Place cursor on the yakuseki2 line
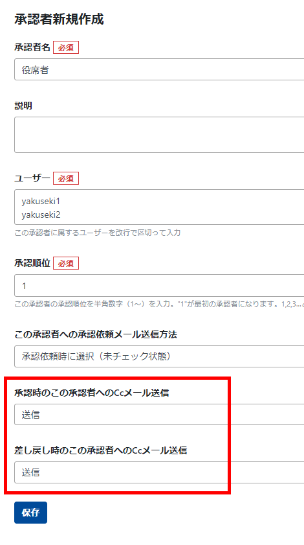304x545 pixels. (x=41, y=215)
